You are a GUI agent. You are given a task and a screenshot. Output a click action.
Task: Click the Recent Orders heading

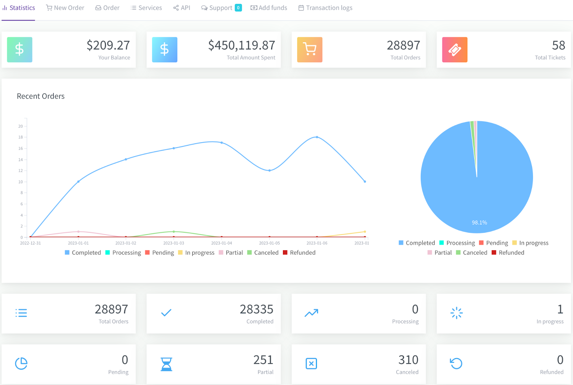click(41, 96)
